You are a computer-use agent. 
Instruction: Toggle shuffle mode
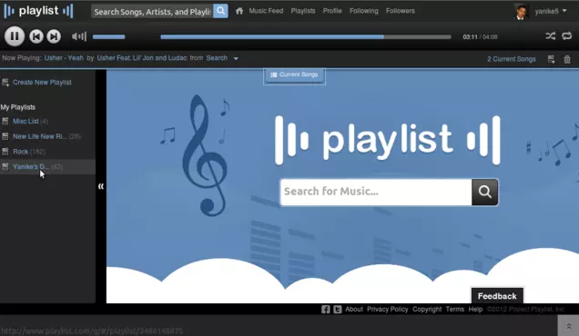(550, 36)
